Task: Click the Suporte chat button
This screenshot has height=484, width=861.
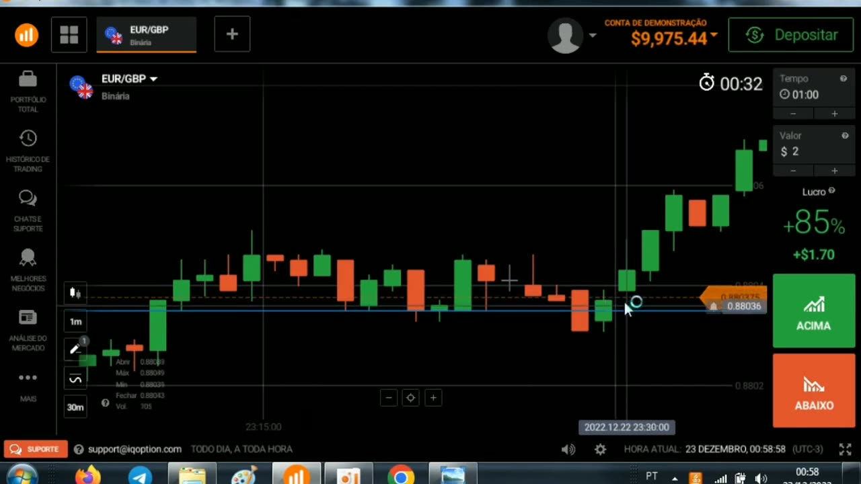Action: click(x=36, y=449)
